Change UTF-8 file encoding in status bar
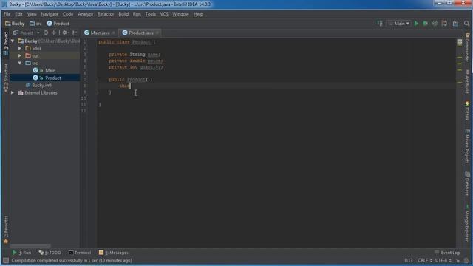The width and height of the screenshot is (473, 266). [443, 260]
